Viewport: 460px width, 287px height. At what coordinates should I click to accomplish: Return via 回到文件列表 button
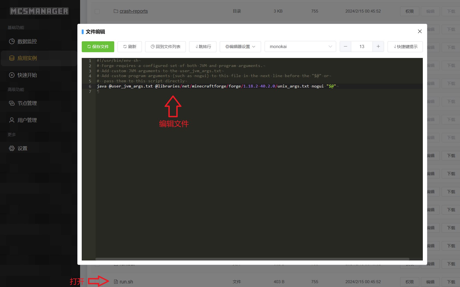(165, 47)
